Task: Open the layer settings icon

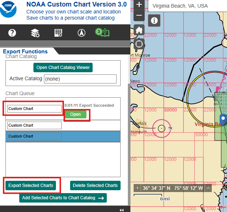Action: (x=35, y=33)
